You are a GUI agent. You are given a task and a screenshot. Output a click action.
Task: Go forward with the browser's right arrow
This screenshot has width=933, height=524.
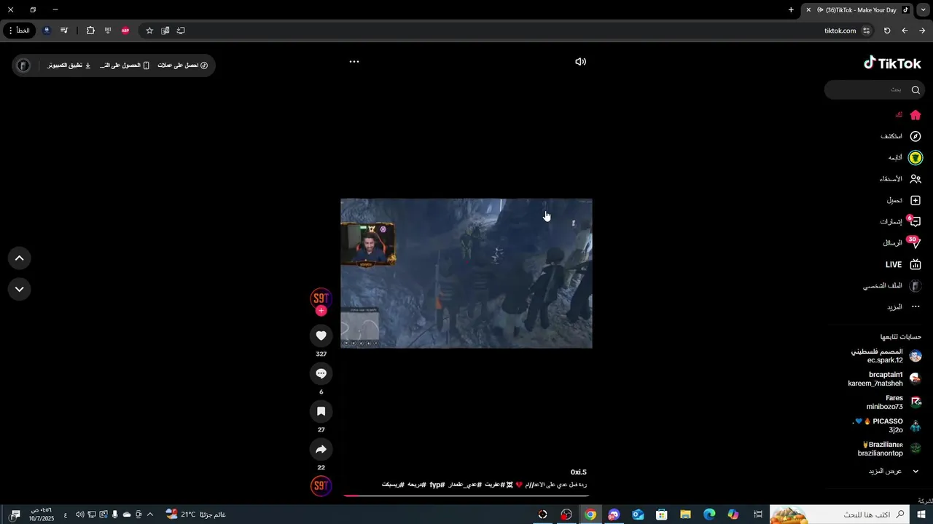coord(922,31)
